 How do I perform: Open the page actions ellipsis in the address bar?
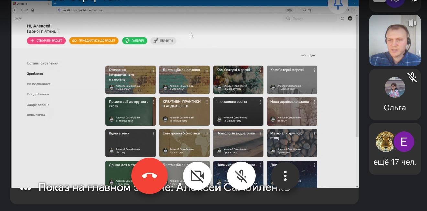pyautogui.click(x=299, y=10)
